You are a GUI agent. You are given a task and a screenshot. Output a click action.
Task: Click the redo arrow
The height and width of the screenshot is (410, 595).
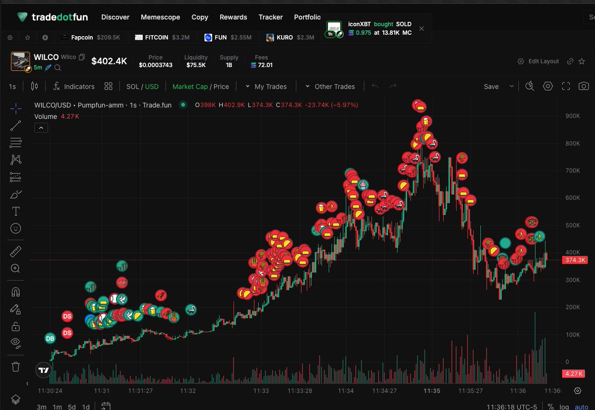point(393,86)
